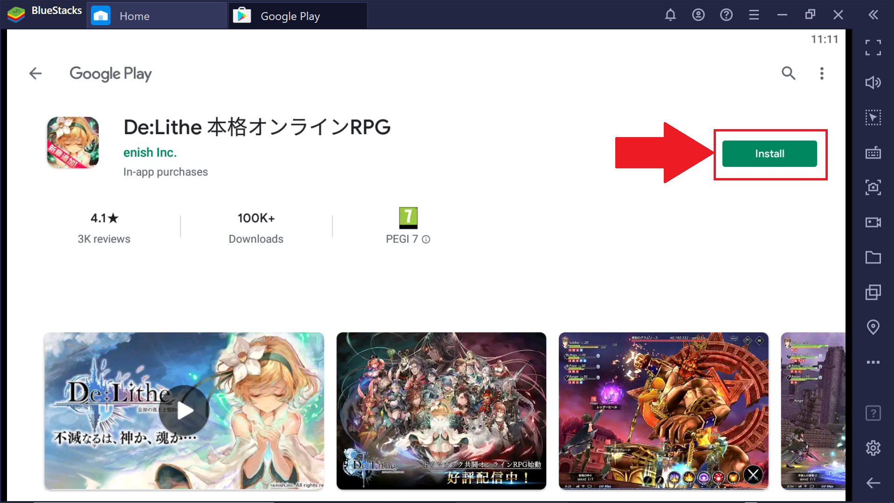View the 4.1 star rating reviews
This screenshot has width=894, height=503.
tap(104, 228)
